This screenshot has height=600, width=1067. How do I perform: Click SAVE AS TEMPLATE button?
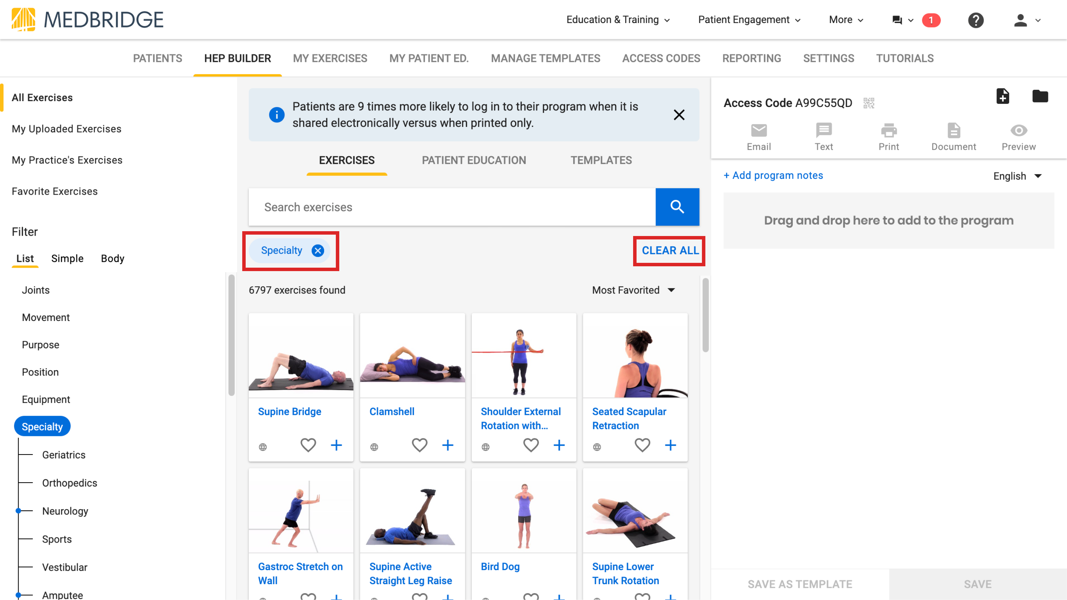(x=799, y=584)
